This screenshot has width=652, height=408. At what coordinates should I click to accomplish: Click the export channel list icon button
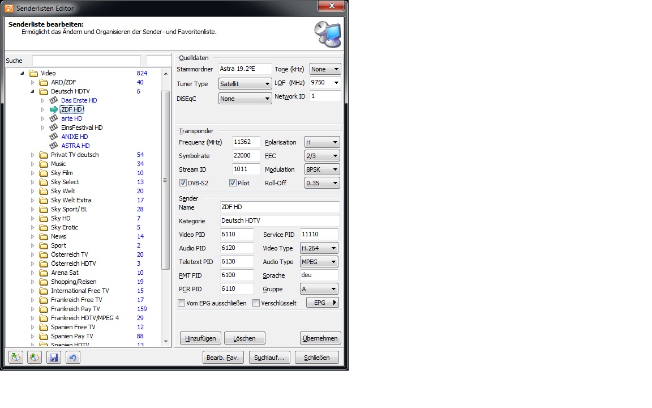[35, 358]
